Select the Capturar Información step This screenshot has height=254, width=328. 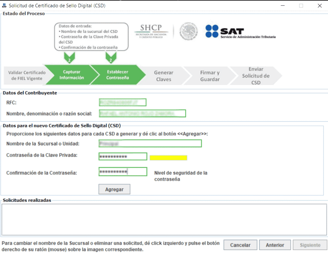point(71,75)
